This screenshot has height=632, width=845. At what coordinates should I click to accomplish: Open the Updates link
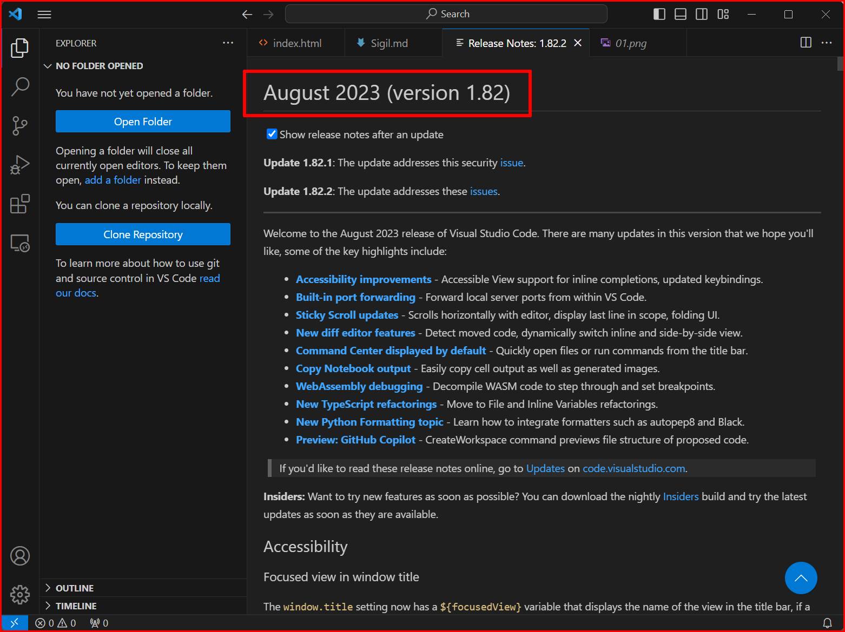(545, 468)
